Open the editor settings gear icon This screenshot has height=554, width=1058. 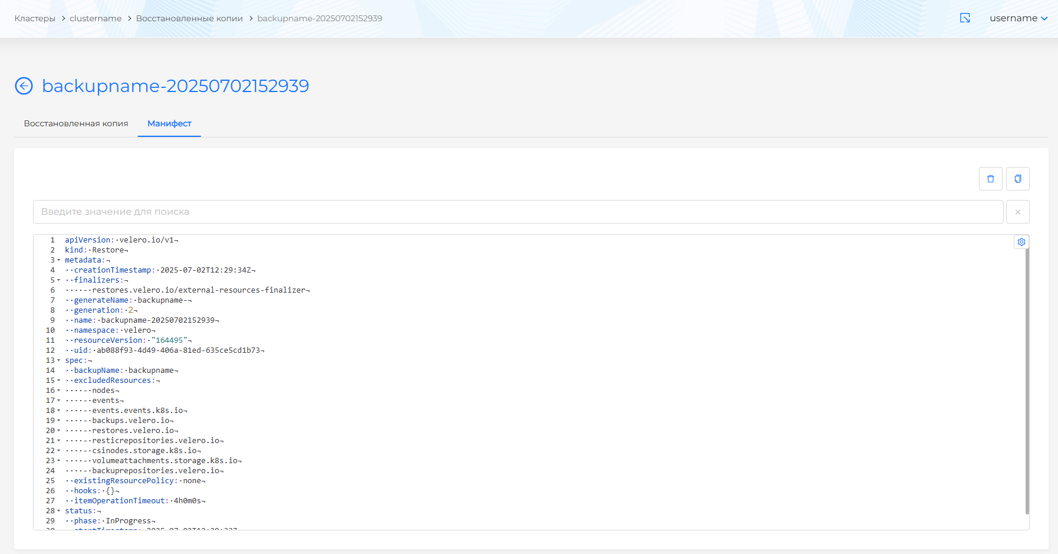click(1021, 242)
